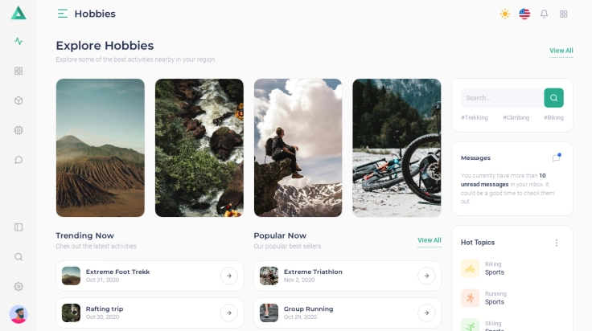The height and width of the screenshot is (331, 592).
Task: Expand the Hot Topics three-dot menu
Action: (557, 243)
